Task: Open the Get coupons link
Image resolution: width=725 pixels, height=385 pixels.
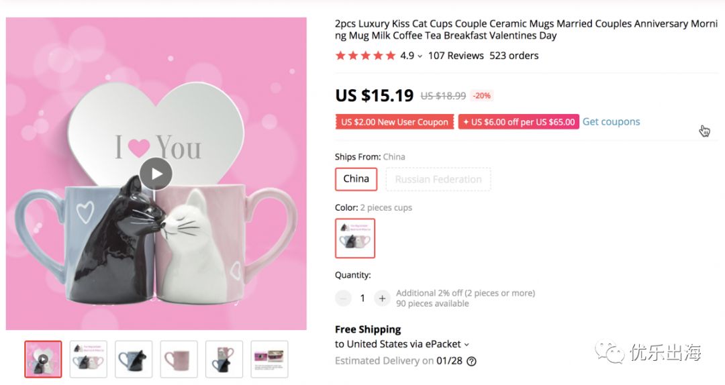Action: [611, 121]
